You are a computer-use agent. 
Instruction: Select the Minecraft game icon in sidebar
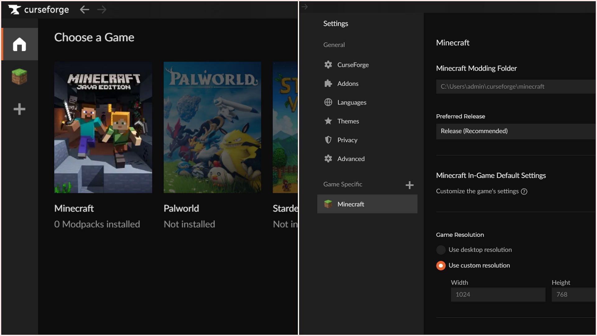tap(19, 76)
